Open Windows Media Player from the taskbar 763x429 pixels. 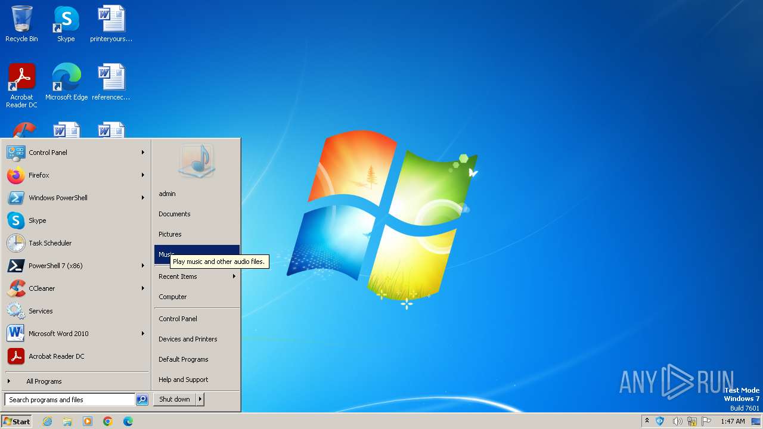[88, 421]
